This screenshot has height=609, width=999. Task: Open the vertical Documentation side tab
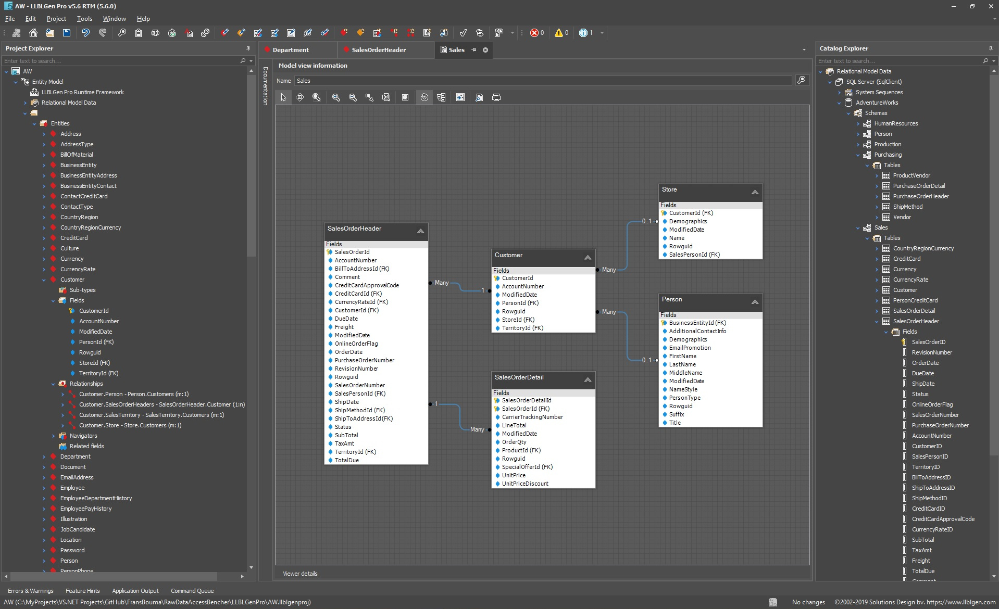click(x=265, y=86)
